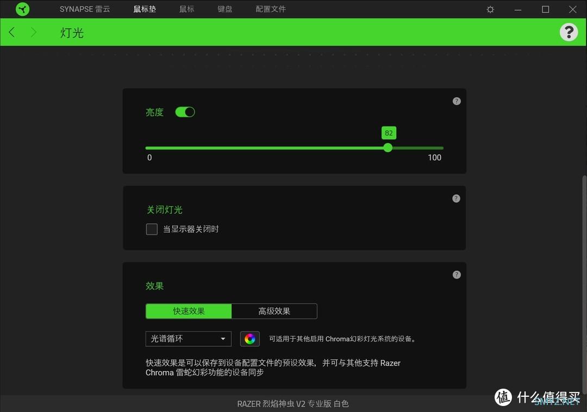Click the brightness slider handle
Screen dimensions: 587x412
coord(388,148)
